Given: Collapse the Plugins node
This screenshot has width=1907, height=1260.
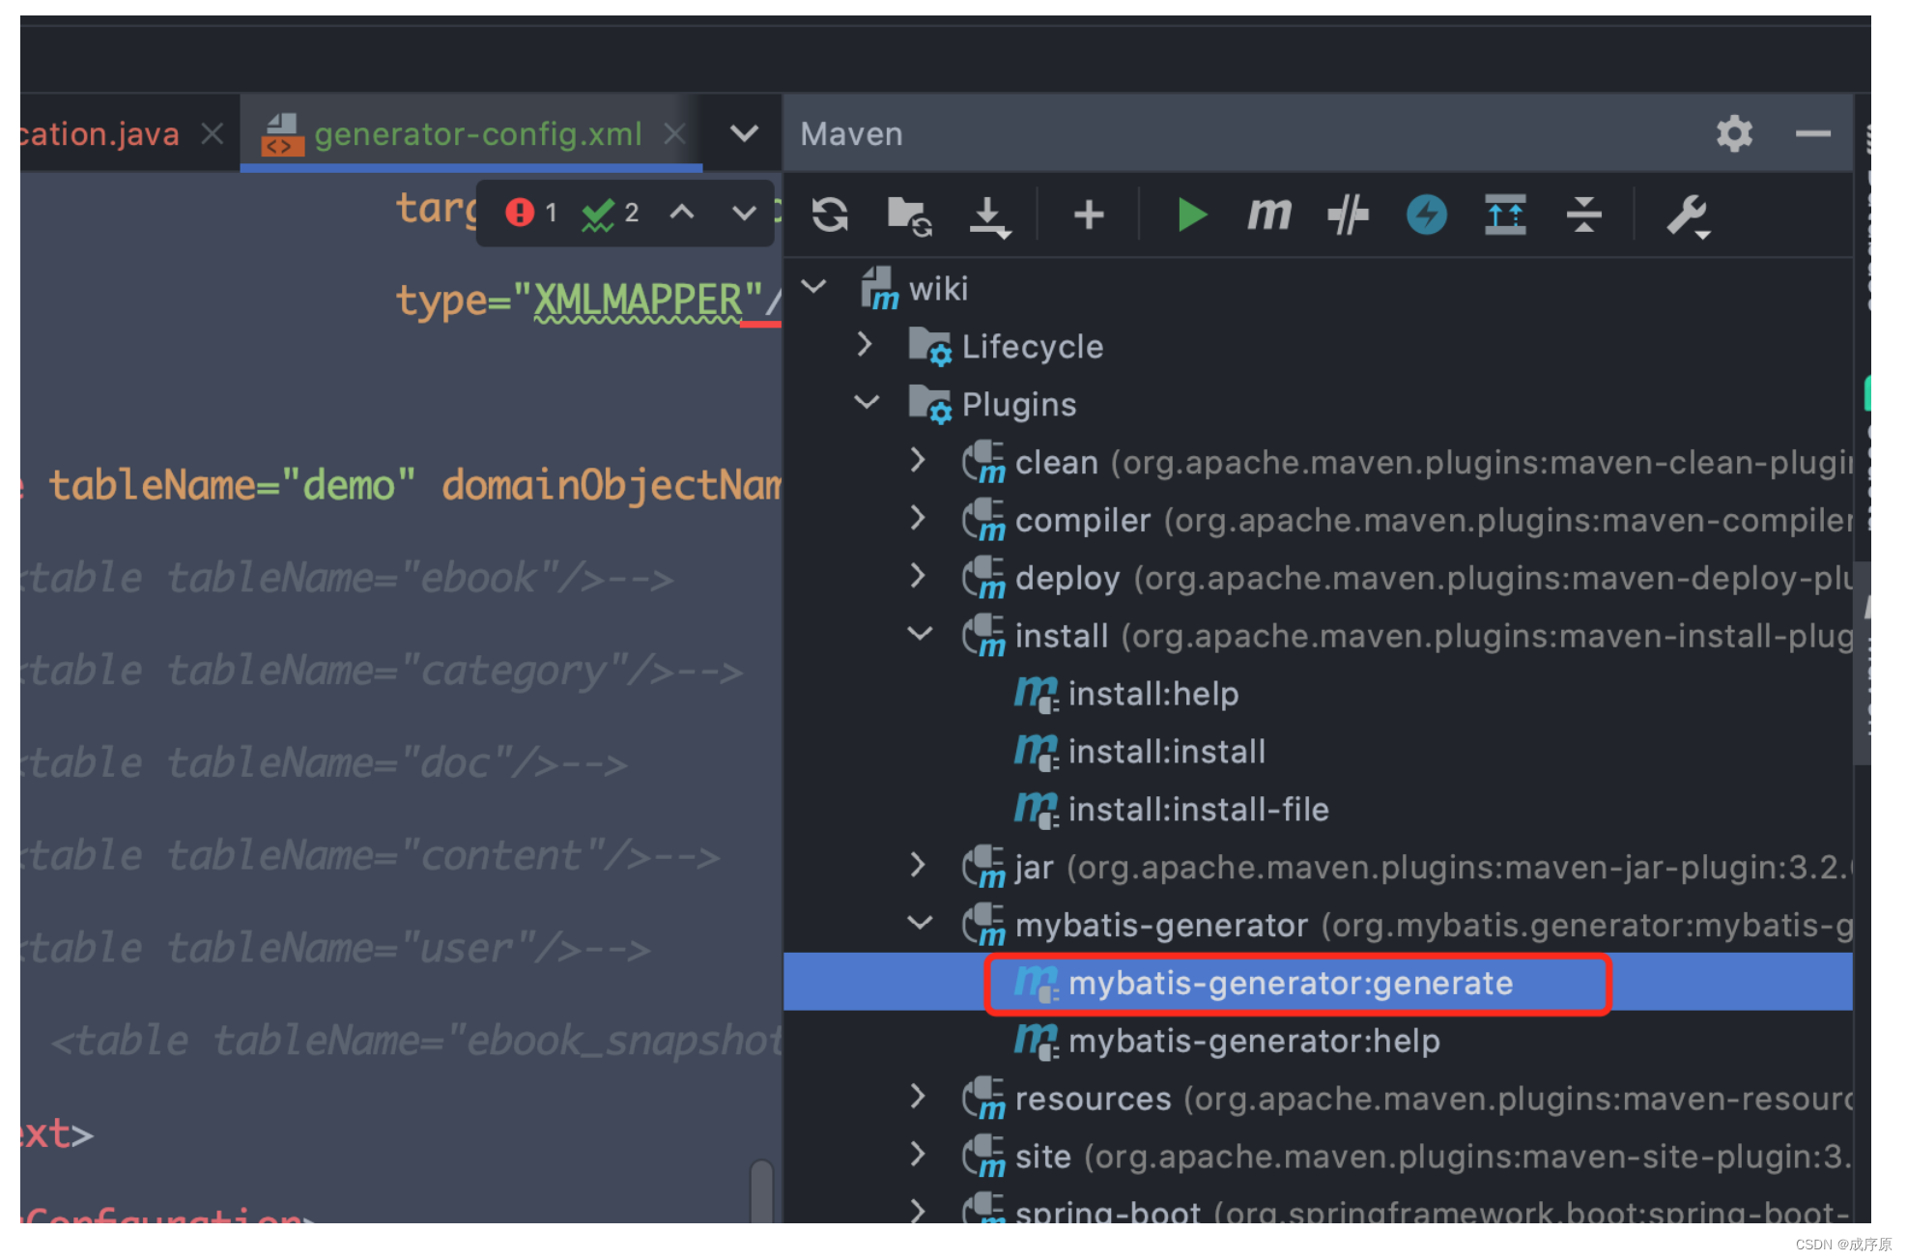Looking at the screenshot, I should click(x=867, y=403).
